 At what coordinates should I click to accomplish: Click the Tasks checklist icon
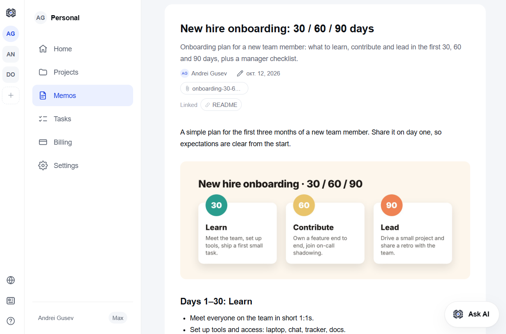point(43,119)
